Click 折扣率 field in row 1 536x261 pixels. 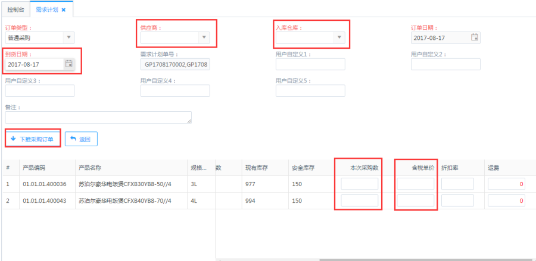[x=457, y=184]
